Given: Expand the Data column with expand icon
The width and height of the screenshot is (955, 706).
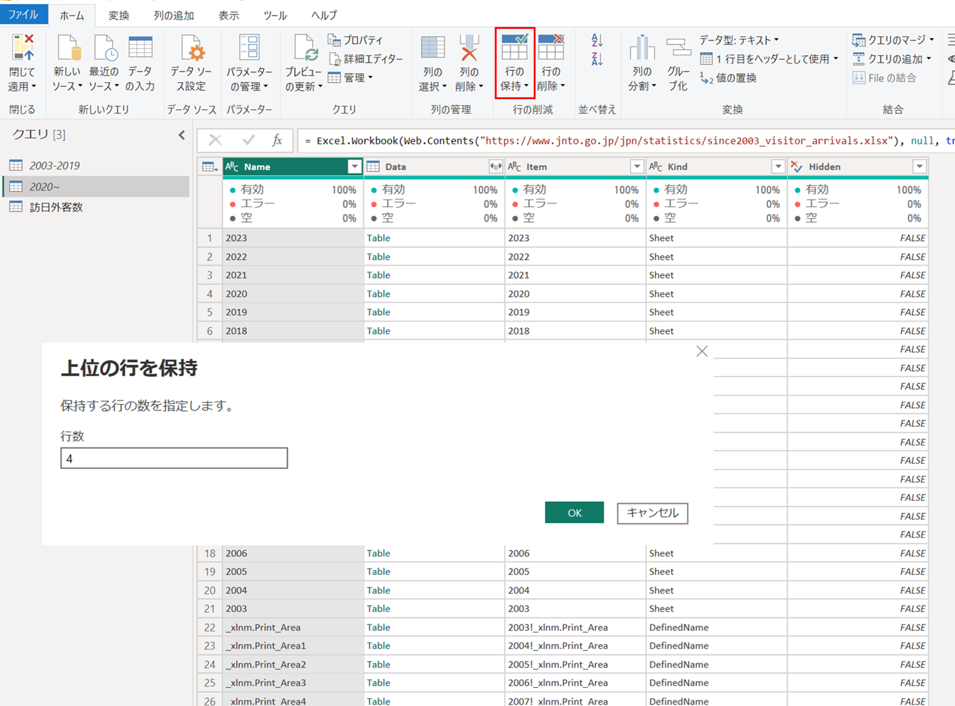Looking at the screenshot, I should pos(496,167).
